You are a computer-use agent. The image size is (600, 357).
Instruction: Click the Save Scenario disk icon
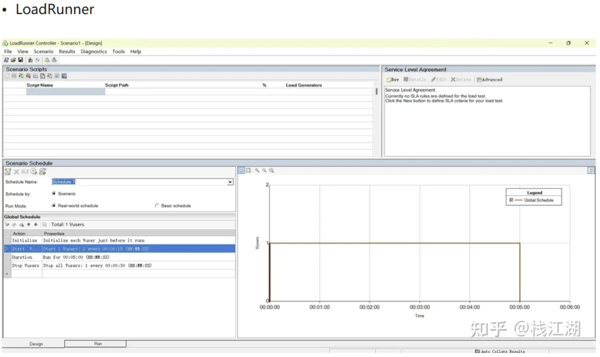coord(21,60)
